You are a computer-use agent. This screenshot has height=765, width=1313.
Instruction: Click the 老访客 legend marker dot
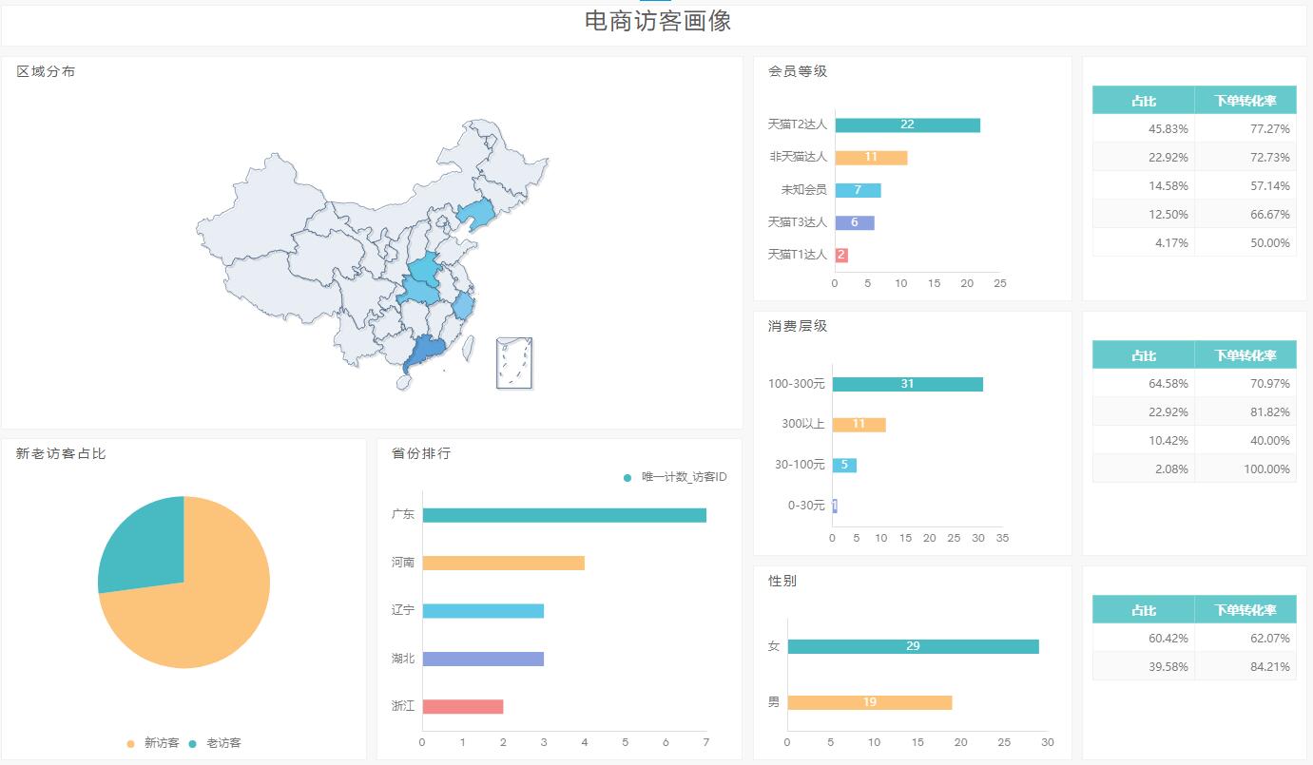192,743
